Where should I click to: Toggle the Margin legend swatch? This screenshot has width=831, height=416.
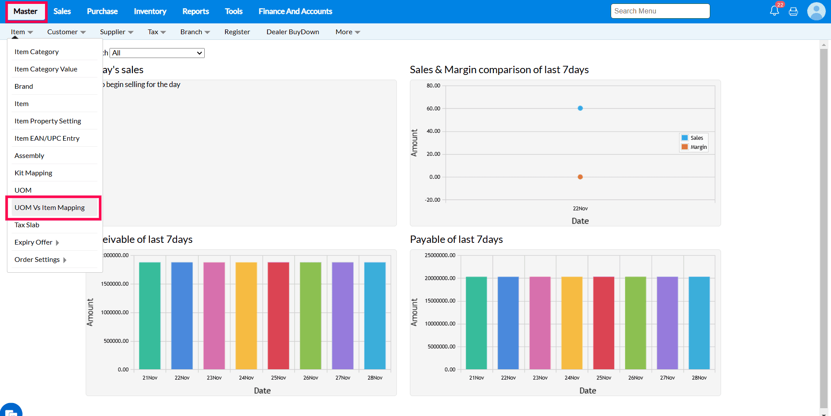(685, 147)
